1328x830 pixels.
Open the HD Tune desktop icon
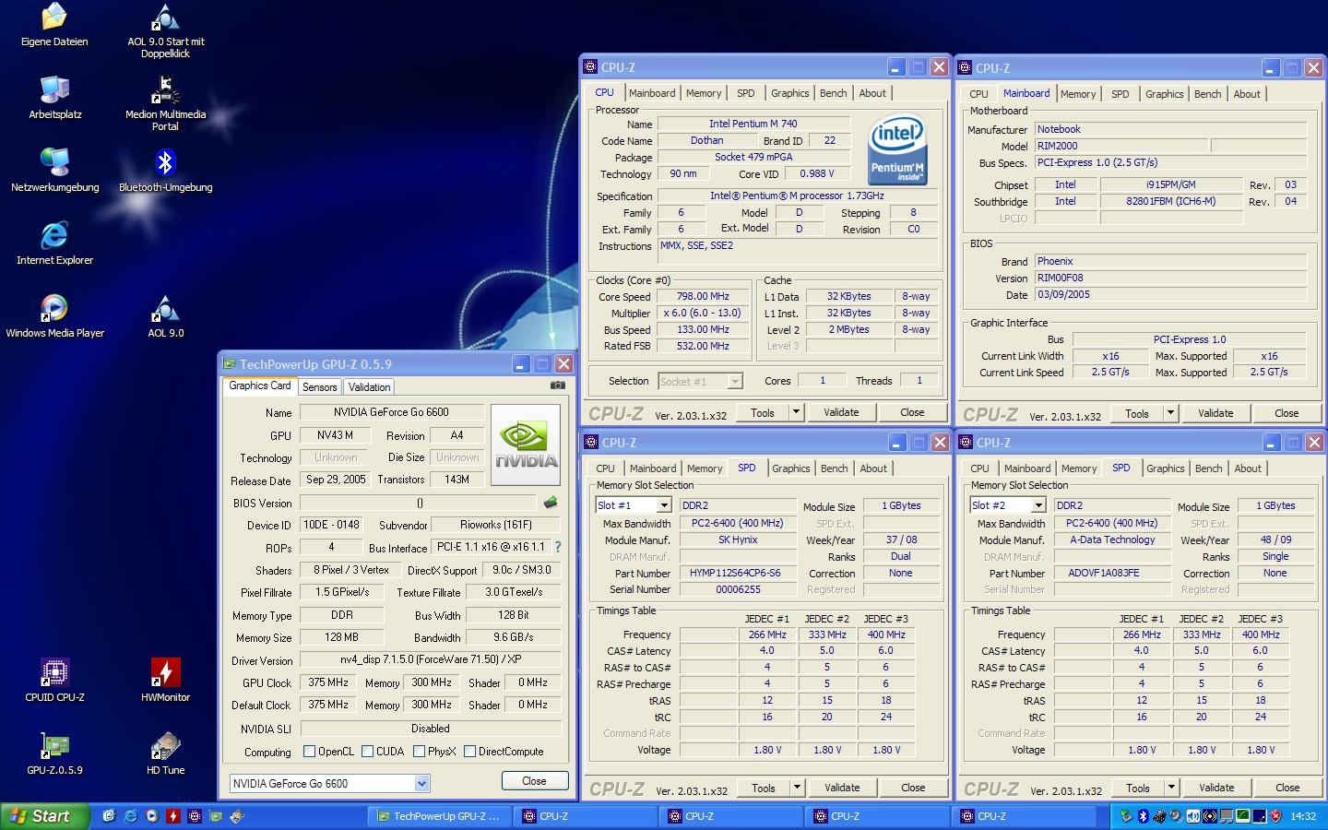tap(166, 747)
